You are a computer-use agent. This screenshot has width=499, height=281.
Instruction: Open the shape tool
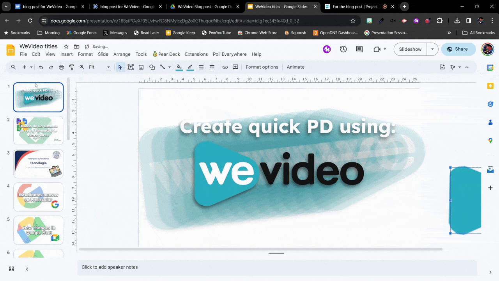[x=152, y=67]
